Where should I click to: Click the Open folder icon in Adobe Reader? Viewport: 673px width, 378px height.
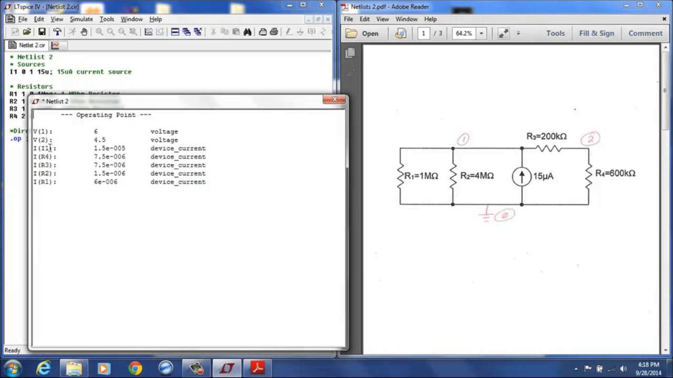click(351, 33)
